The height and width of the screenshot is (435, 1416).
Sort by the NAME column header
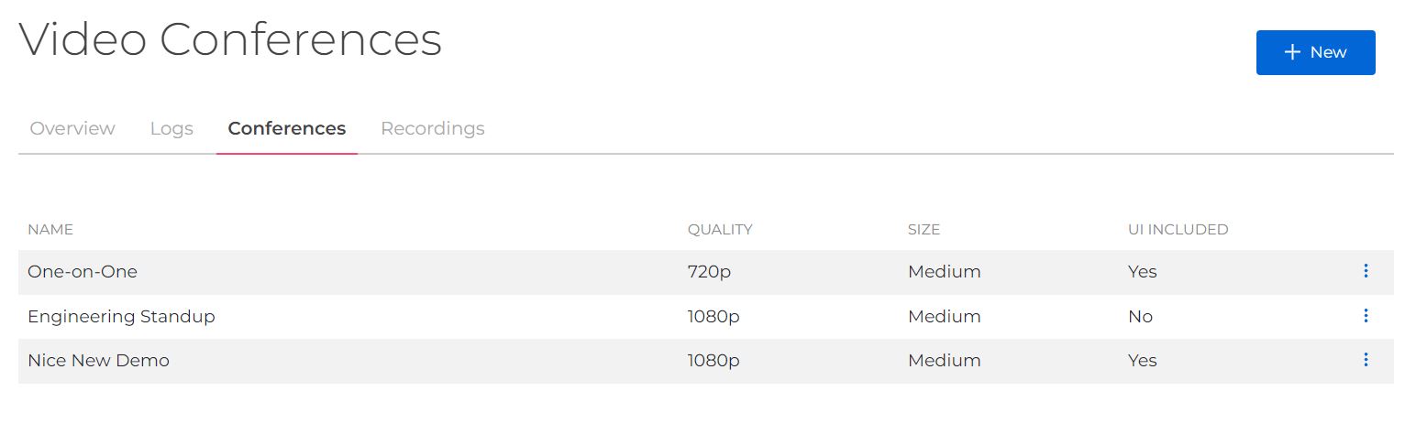[50, 229]
